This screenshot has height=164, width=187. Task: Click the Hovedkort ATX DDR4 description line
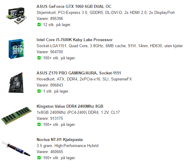click(x=84, y=79)
